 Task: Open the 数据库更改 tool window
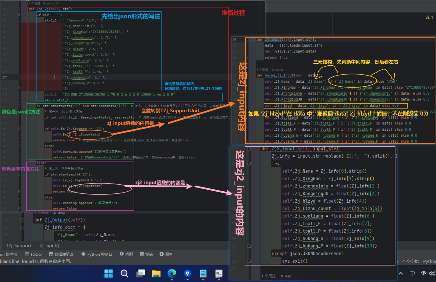coord(61,254)
